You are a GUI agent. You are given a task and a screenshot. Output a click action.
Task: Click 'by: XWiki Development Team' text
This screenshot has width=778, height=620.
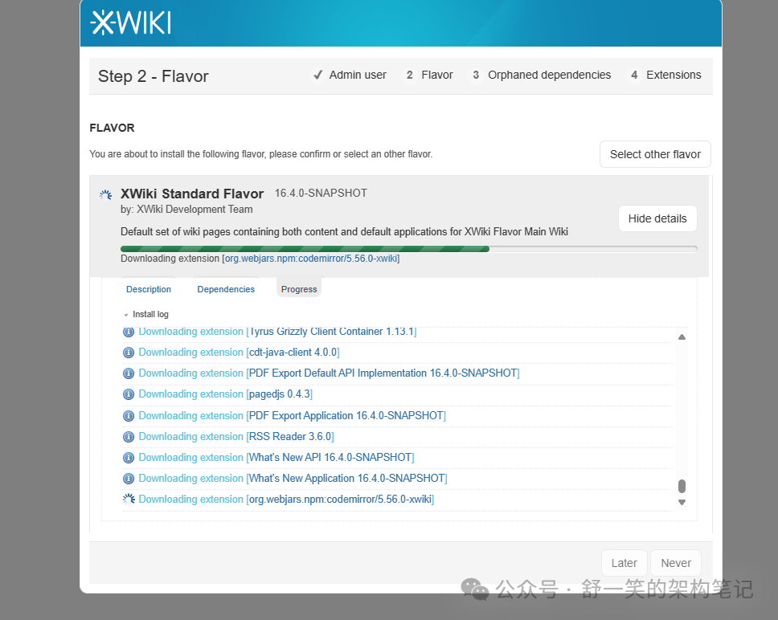(x=186, y=209)
